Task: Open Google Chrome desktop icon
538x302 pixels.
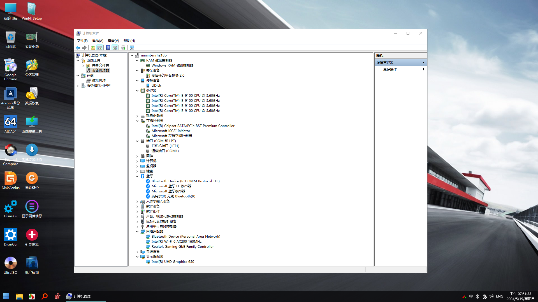Action: click(x=11, y=70)
